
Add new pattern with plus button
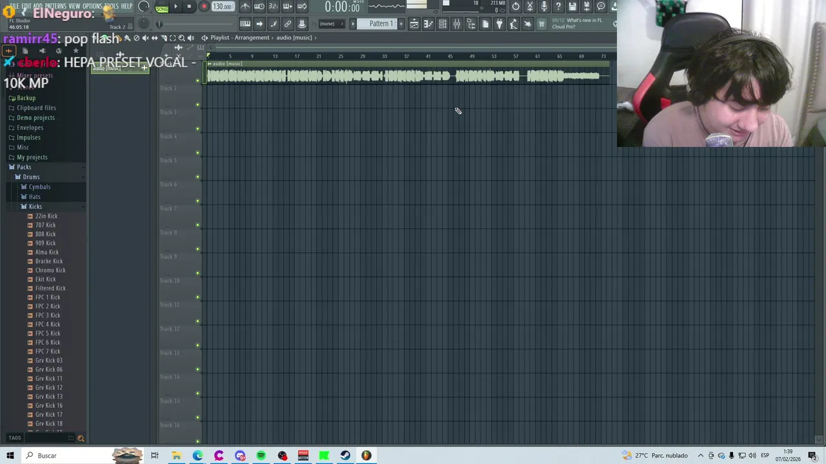click(x=401, y=24)
